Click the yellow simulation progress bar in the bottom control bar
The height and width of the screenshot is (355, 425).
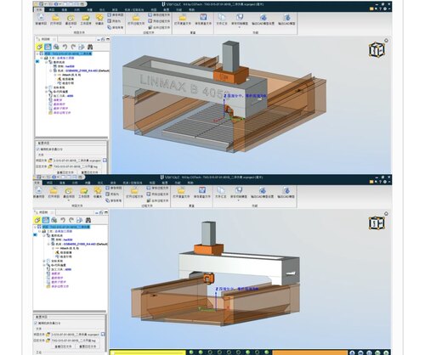click(148, 352)
